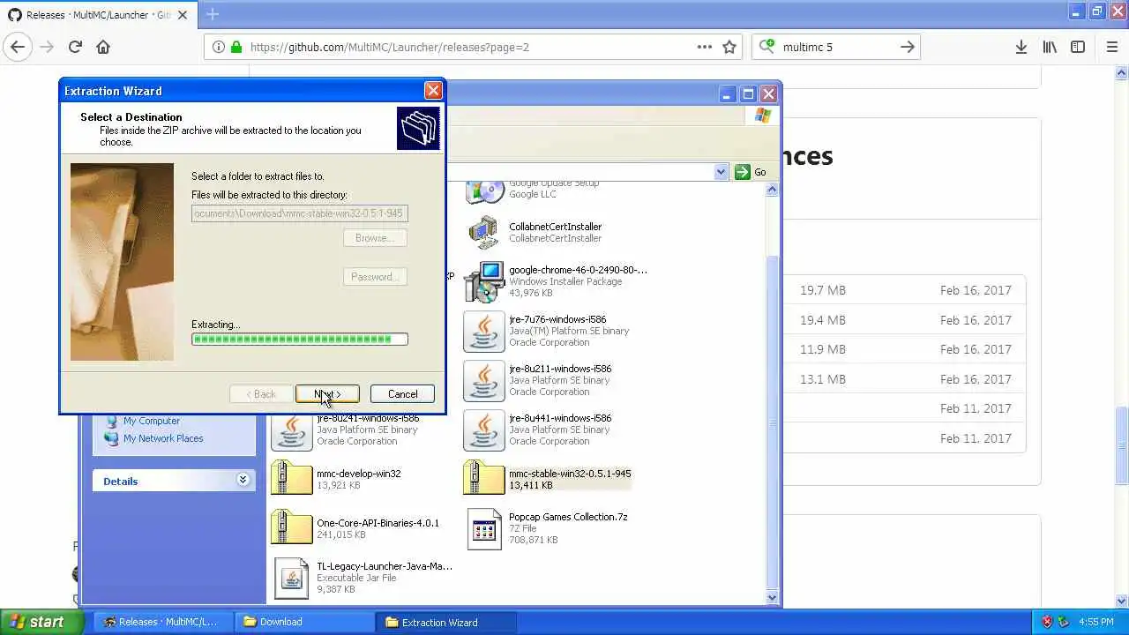This screenshot has height=635, width=1129.
Task: Click the 19.4 MB file size text
Action: point(823,320)
